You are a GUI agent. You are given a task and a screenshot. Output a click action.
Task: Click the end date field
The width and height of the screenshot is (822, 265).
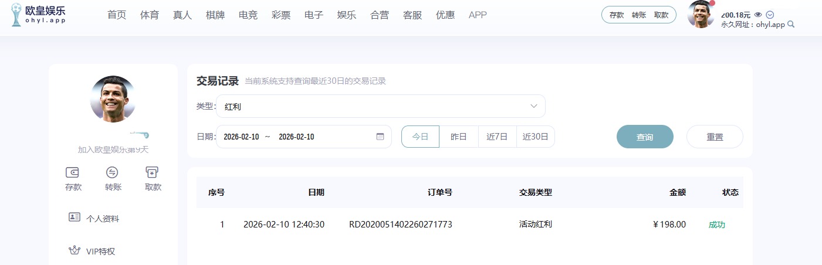[296, 137]
